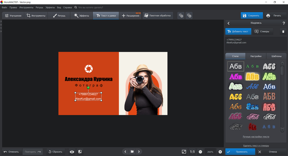The image size is (288, 156).
Task: Select the lime green outlined Абв style
Action: point(269,77)
